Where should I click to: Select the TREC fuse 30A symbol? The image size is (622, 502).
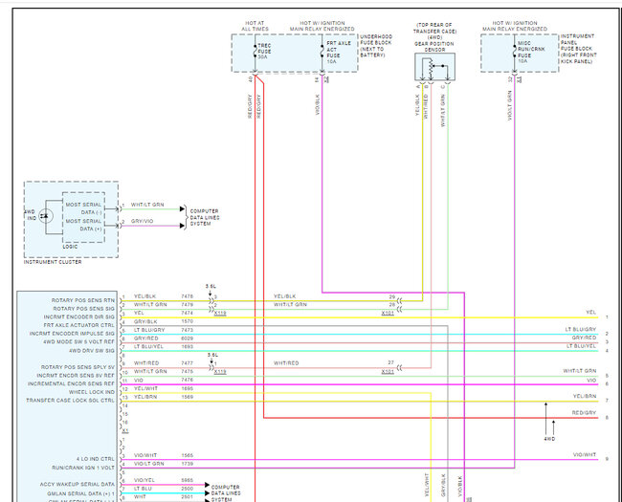tap(255, 51)
